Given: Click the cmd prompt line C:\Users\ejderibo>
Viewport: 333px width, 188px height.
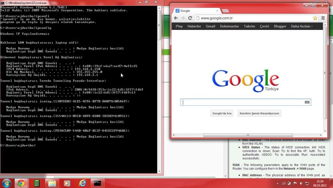Looking at the screenshot, I should click(x=18, y=145).
